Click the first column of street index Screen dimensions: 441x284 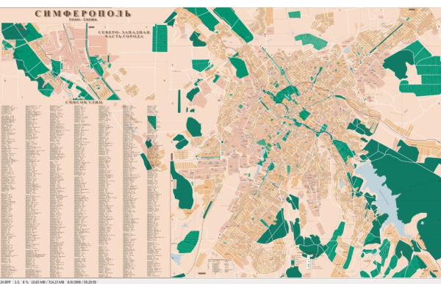point(12,191)
